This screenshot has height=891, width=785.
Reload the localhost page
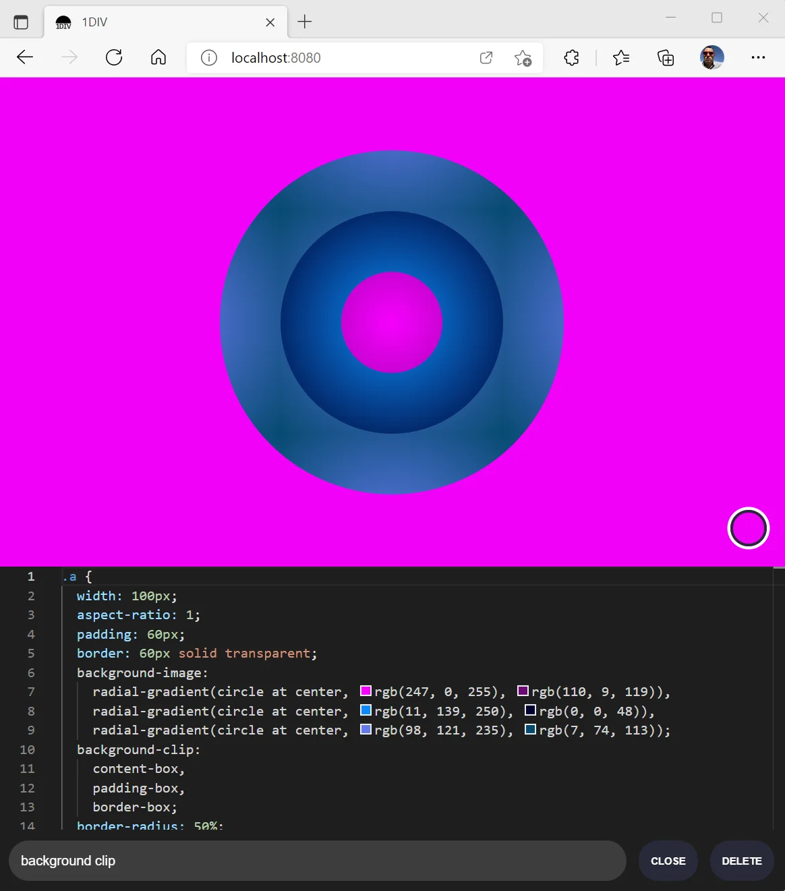coord(114,57)
